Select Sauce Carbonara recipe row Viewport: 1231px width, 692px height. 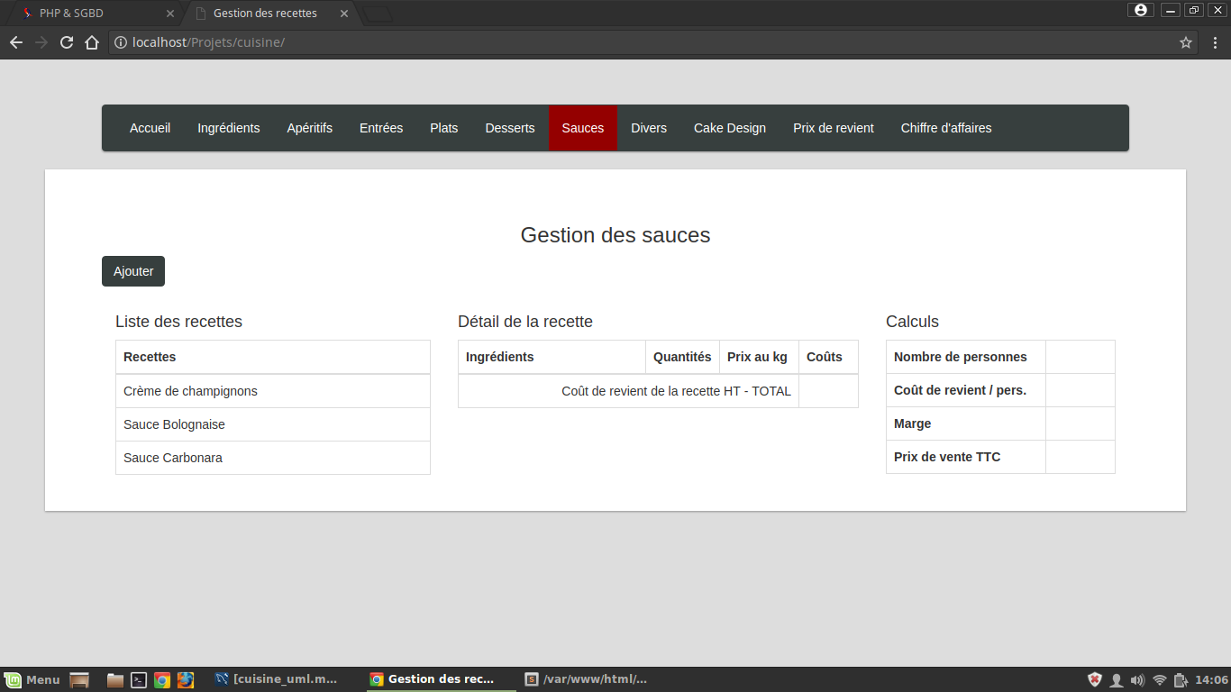pos(273,458)
